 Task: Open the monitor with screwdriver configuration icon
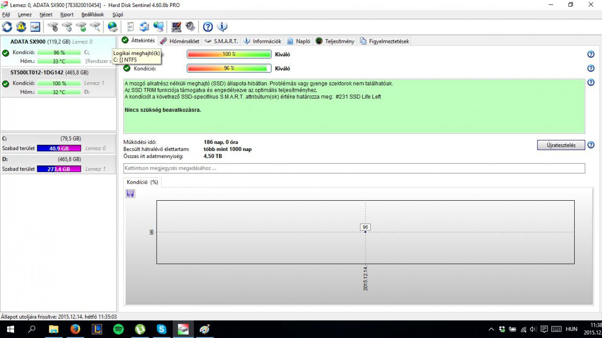[176, 27]
